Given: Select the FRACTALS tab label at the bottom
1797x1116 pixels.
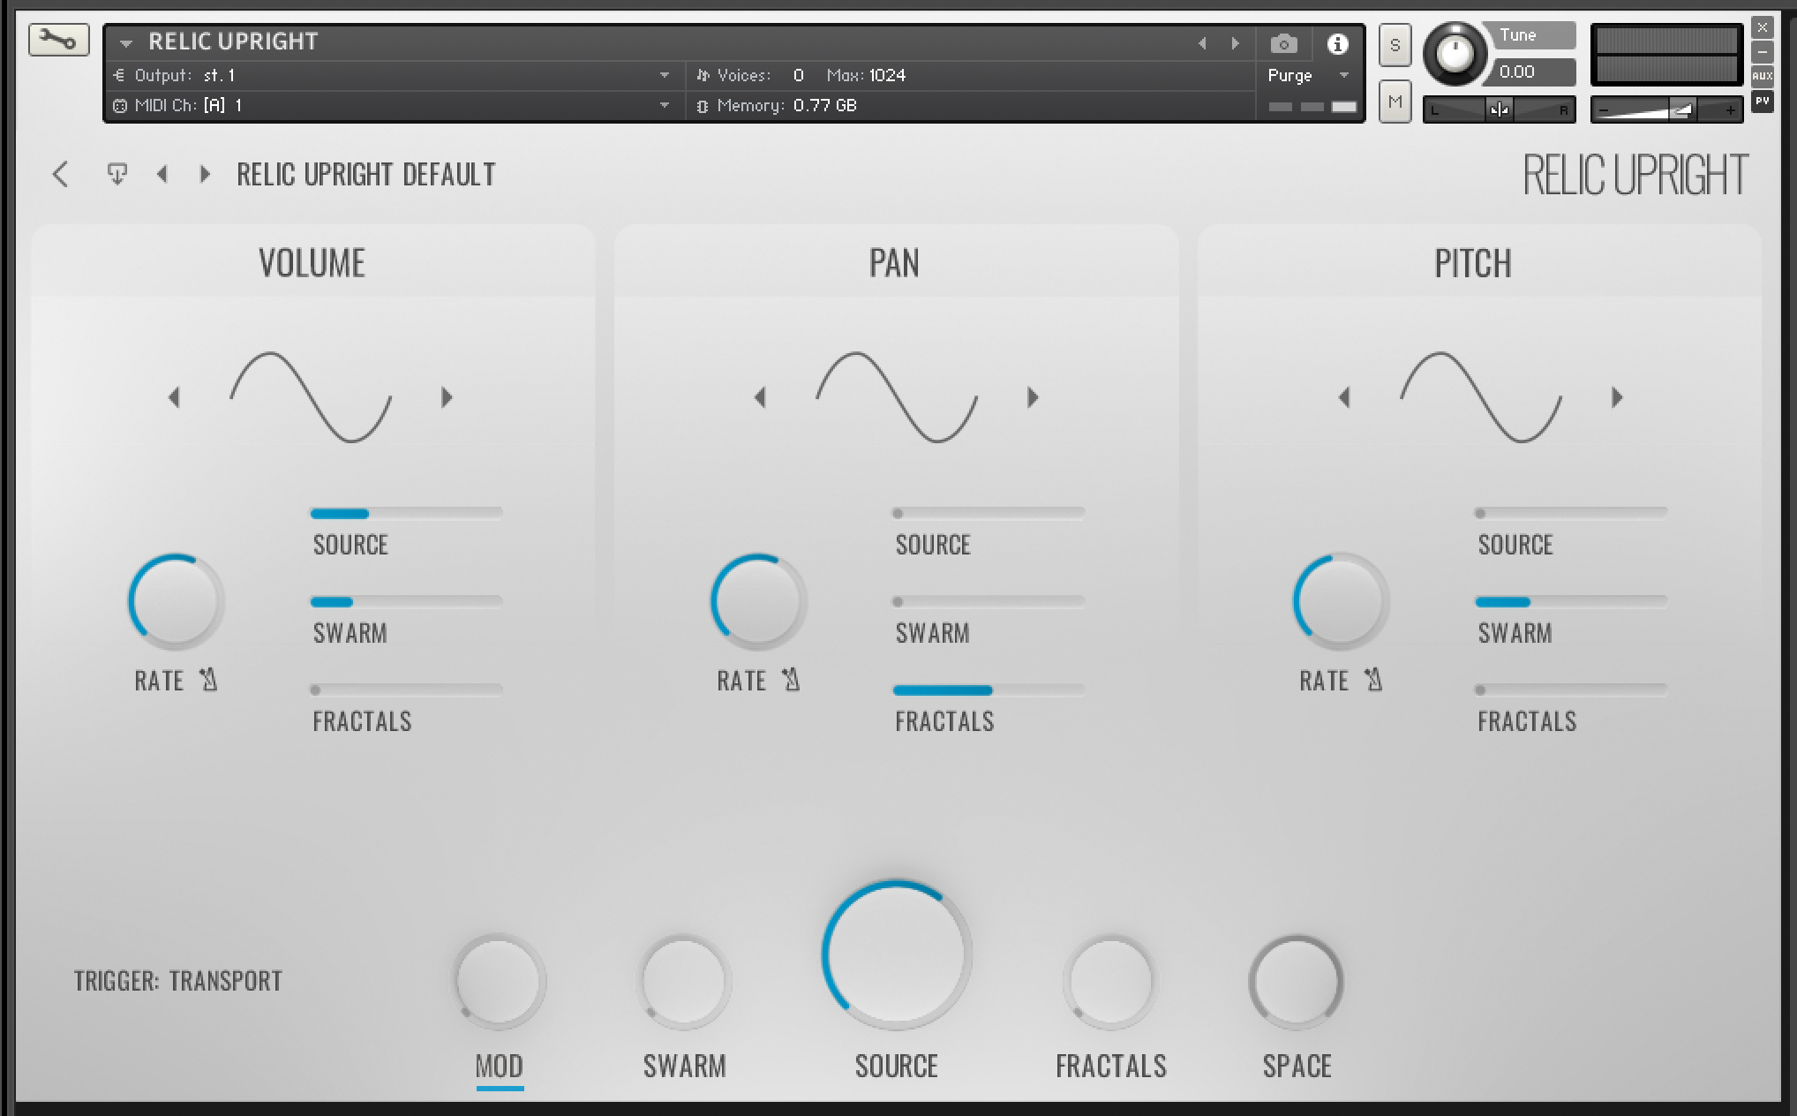Looking at the screenshot, I should [1111, 1067].
